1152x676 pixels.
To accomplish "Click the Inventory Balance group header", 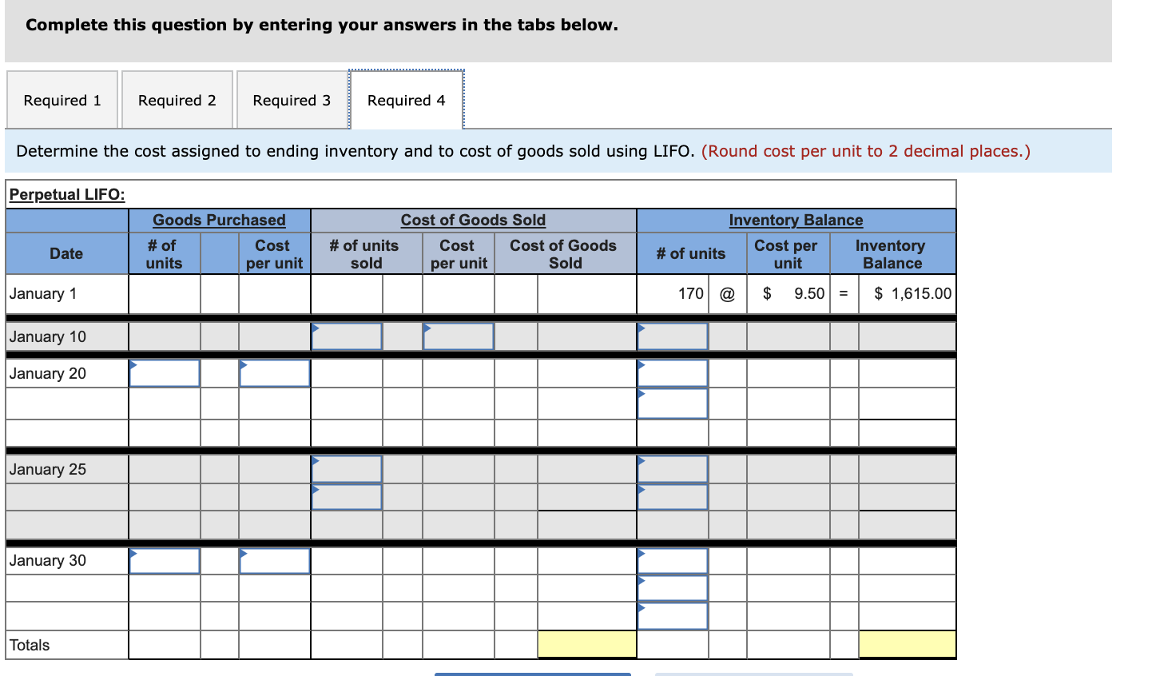I will tap(796, 220).
